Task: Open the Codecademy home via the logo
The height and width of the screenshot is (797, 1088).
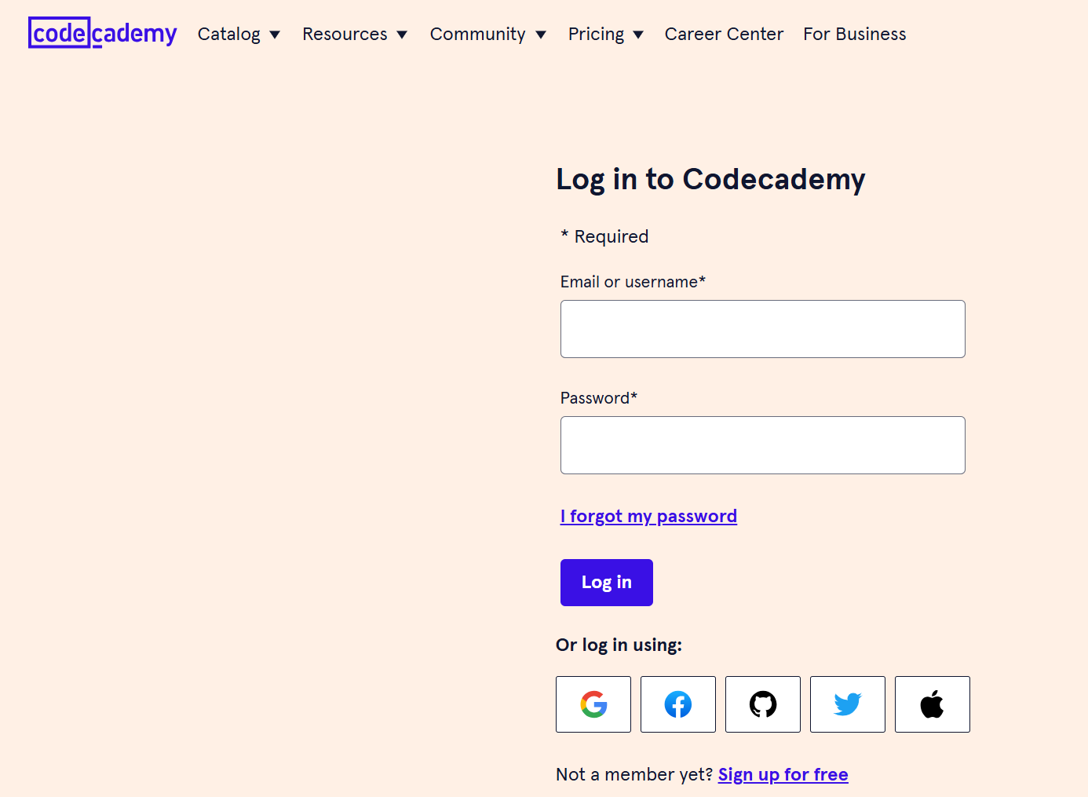Action: point(102,33)
